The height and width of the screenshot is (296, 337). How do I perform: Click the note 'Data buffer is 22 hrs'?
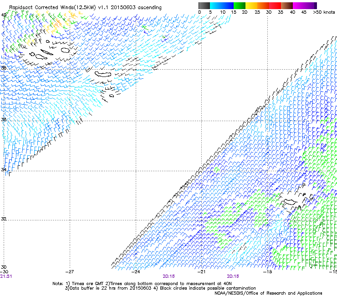92,288
